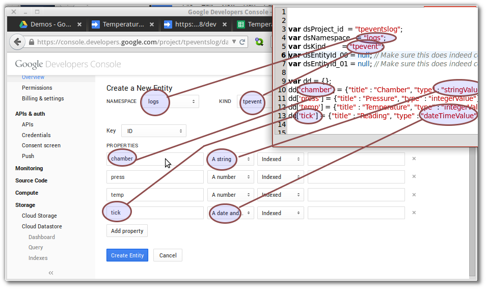Select the Monitoring sidebar section
This screenshot has width=486, height=289.
29,168
